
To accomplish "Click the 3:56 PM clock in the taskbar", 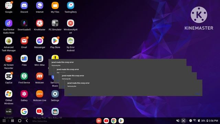I will pos(213,121).
